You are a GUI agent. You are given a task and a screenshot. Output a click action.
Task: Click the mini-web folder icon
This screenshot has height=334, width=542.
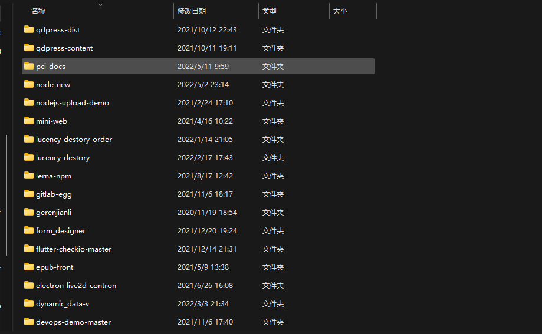click(29, 121)
